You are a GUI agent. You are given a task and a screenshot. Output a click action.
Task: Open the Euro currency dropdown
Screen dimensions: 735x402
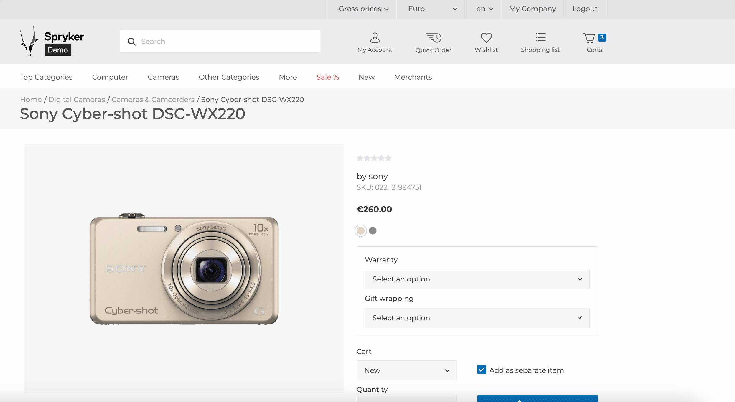432,9
